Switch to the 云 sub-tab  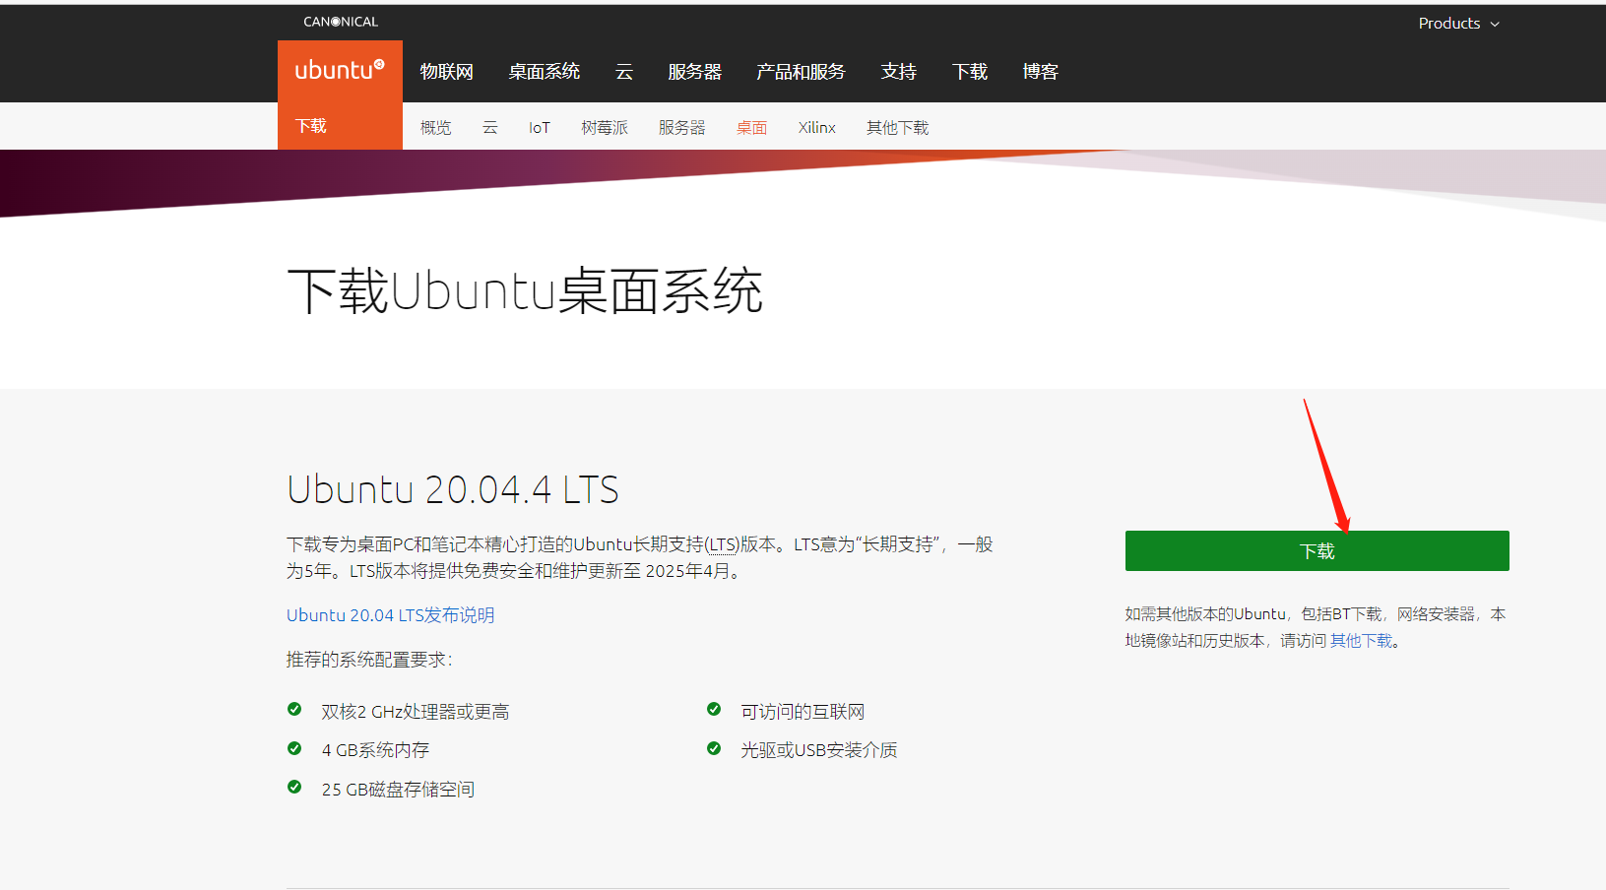pos(490,128)
